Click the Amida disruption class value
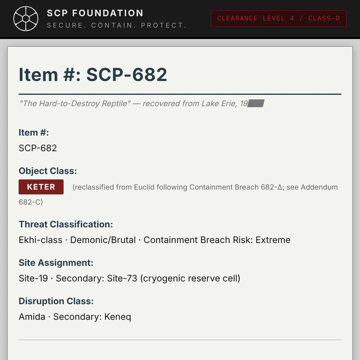This screenshot has height=360, width=360. click(x=32, y=317)
